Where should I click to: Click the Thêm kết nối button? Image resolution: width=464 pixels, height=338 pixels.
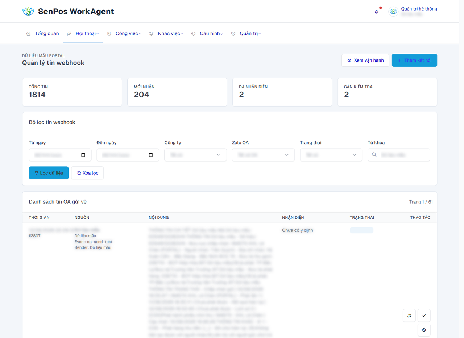coord(414,60)
